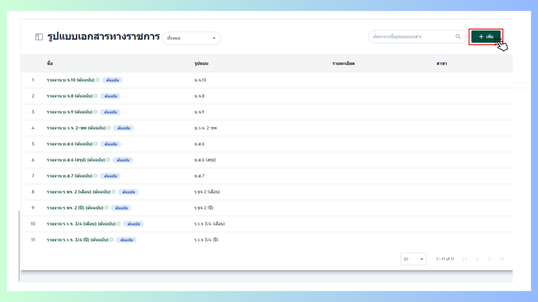
Task: Click verified check icon of รายงาน ย.ส.6 (สรุป)
Action: tap(108, 160)
